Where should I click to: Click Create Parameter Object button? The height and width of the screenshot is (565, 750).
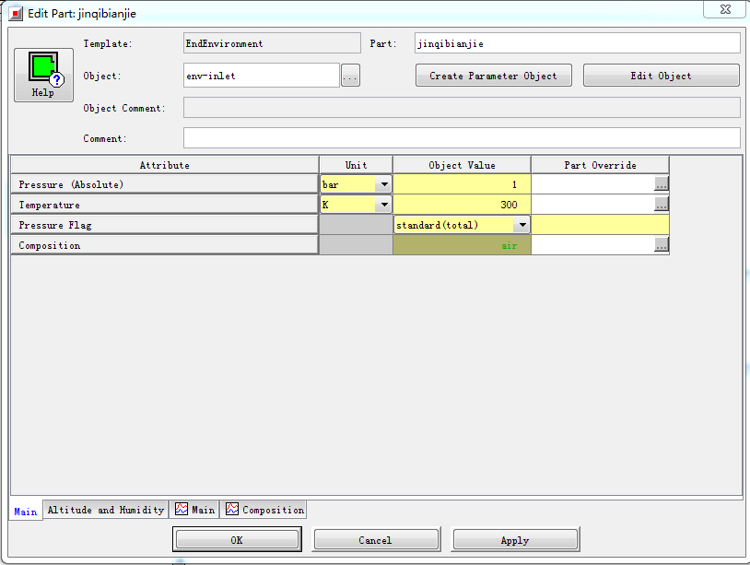(493, 76)
